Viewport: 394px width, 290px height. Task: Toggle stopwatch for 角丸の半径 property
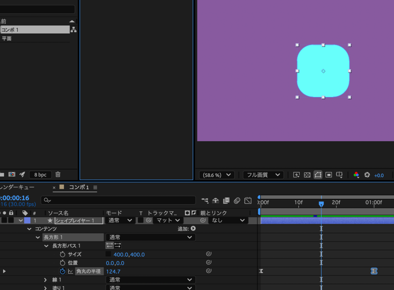63,272
